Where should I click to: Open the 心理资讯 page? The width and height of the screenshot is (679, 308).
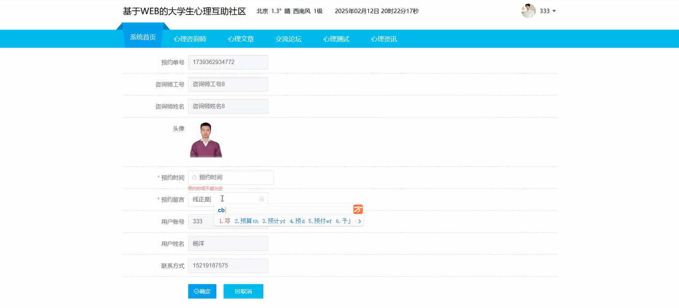click(384, 39)
